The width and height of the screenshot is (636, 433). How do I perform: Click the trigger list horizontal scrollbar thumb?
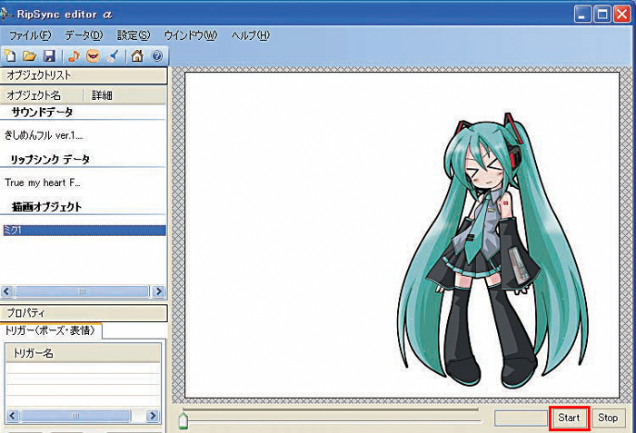pyautogui.click(x=75, y=416)
